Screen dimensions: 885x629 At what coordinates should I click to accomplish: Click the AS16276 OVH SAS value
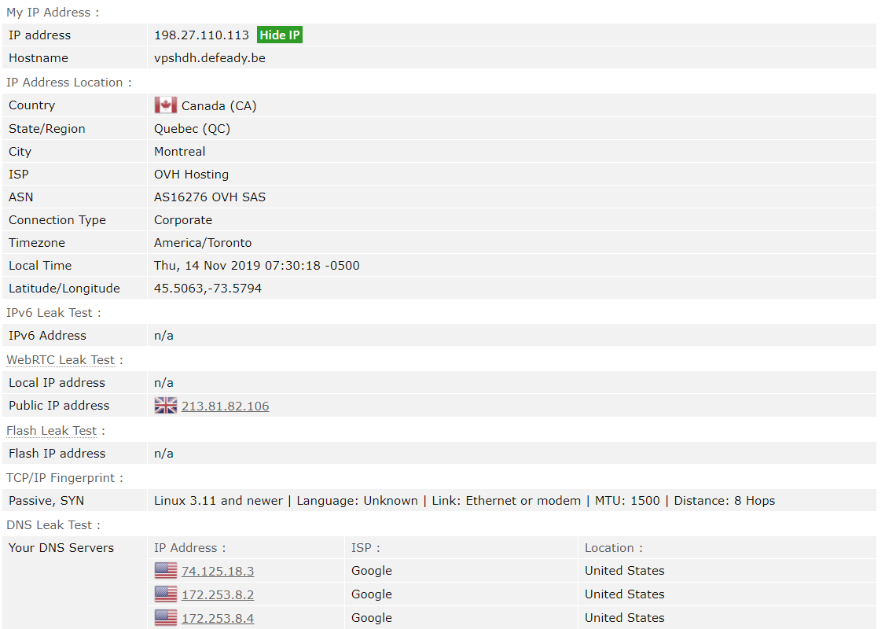(209, 197)
